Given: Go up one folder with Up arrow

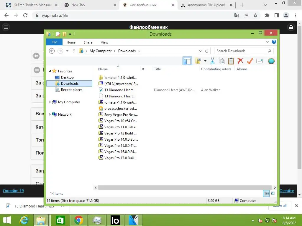Looking at the screenshot, I should pyautogui.click(x=74, y=51).
